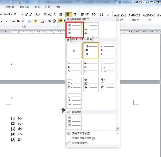The image size is (161, 157).
Task: Click the Text Effects icon
Action: (x=29, y=21)
